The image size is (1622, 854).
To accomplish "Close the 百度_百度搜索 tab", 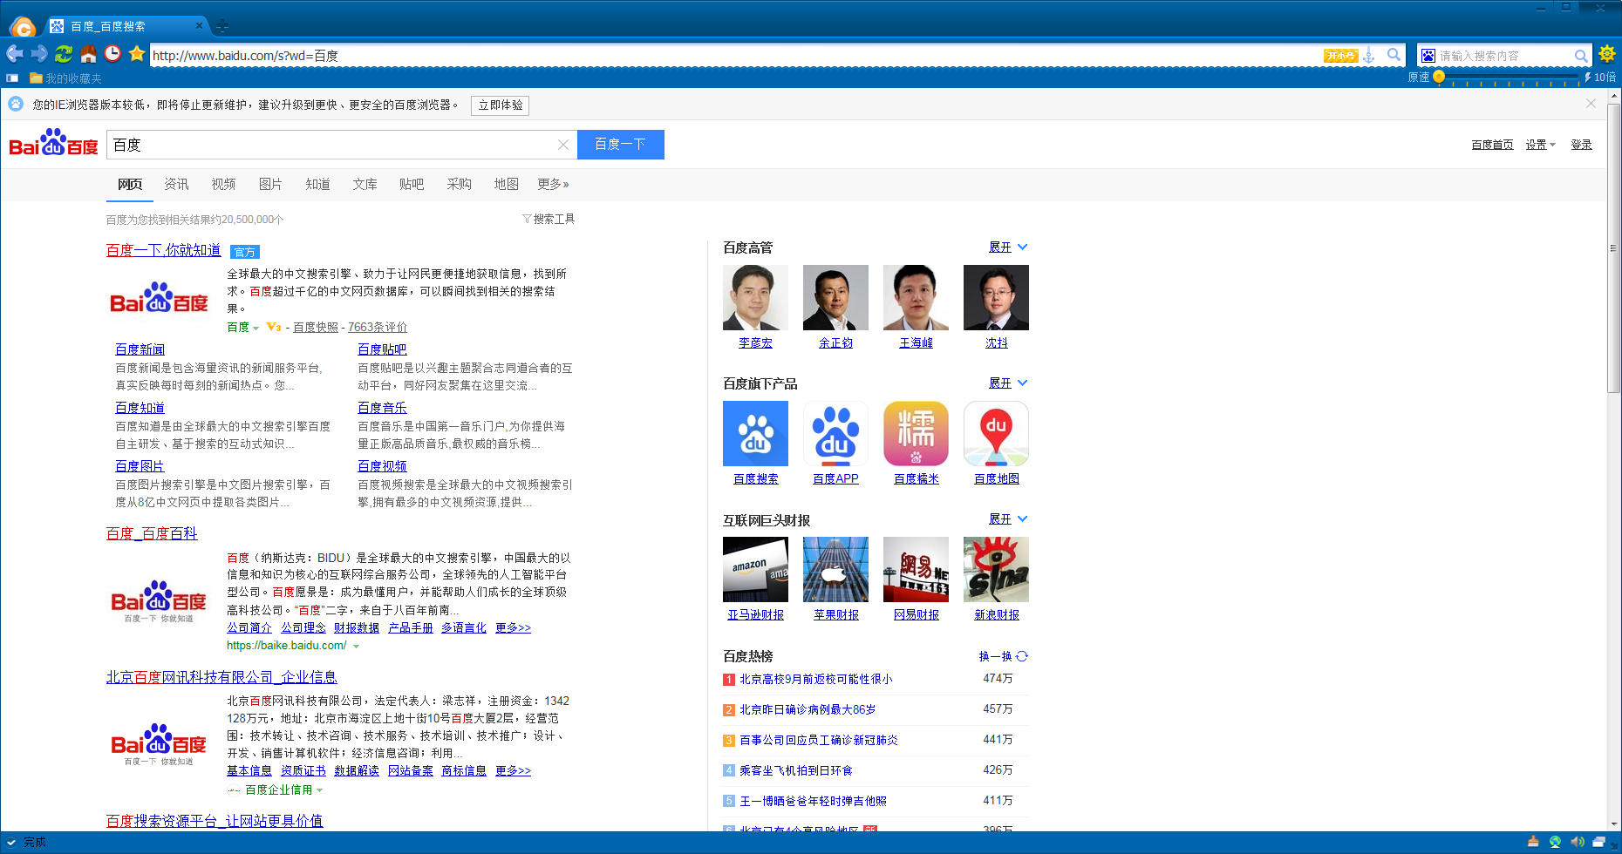I will (x=199, y=25).
